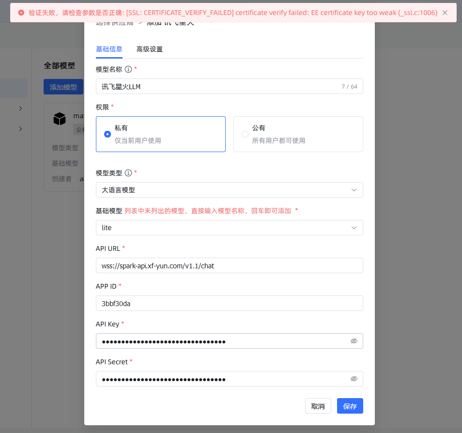
Task: Click the red hint text 列表中未列出的模型
Action: click(208, 211)
